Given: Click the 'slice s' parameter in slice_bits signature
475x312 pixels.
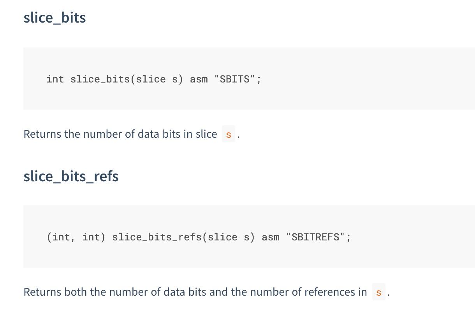Looking at the screenshot, I should 157,79.
